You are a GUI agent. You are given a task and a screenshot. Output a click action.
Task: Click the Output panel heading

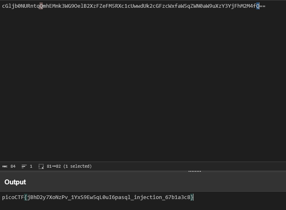(x=15, y=182)
